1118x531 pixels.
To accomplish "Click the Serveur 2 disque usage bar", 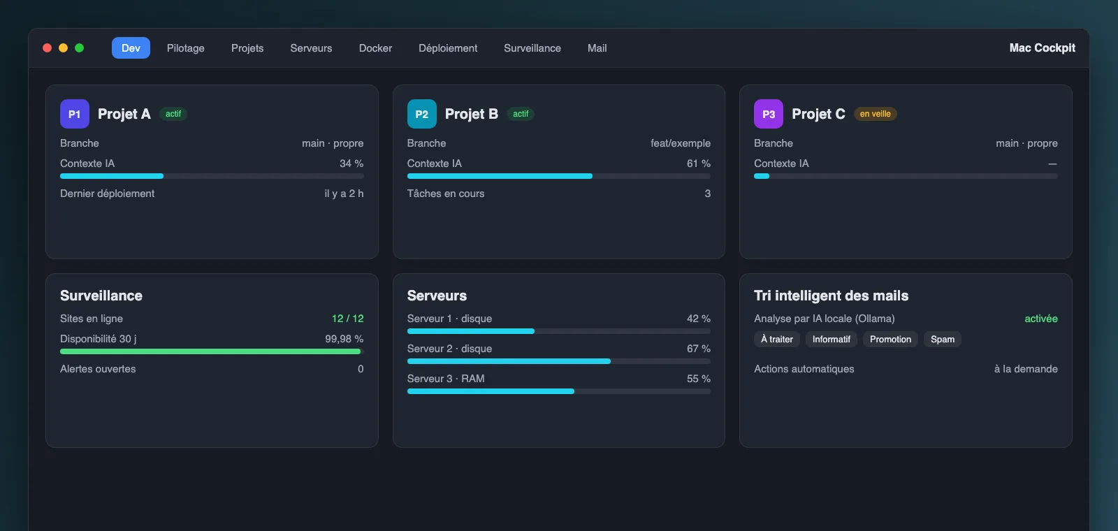I will (559, 361).
